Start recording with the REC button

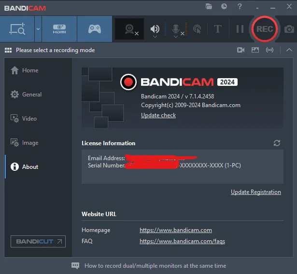pos(265,29)
